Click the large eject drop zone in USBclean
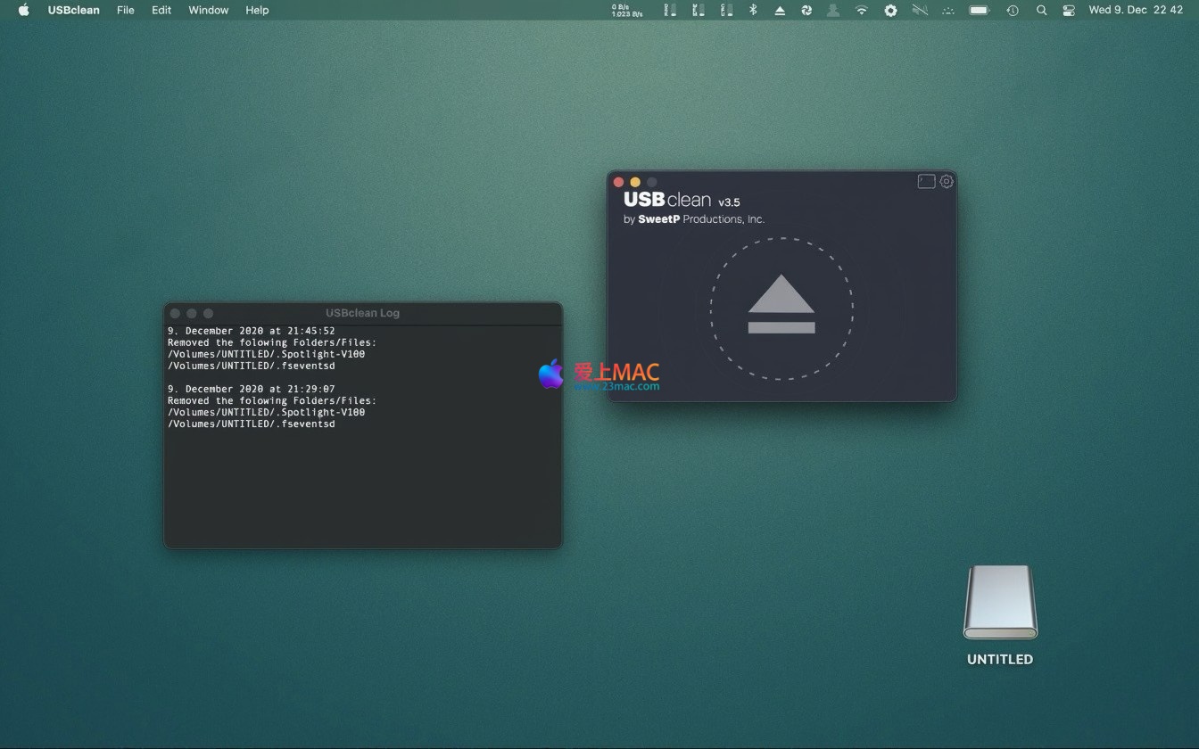Viewport: 1199px width, 749px height. coord(781,309)
